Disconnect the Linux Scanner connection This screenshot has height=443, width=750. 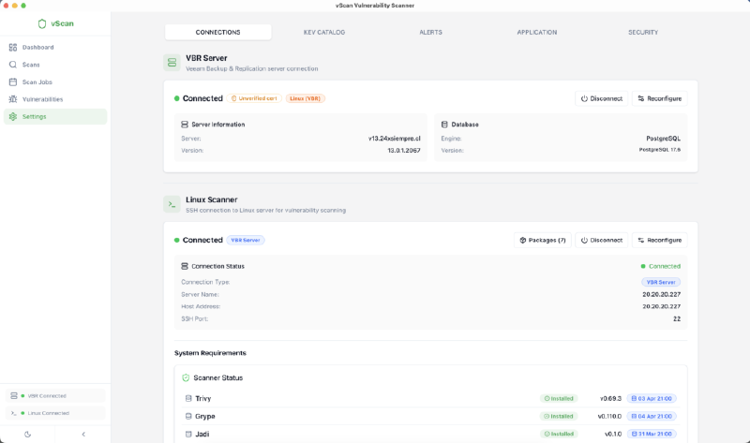(x=601, y=240)
